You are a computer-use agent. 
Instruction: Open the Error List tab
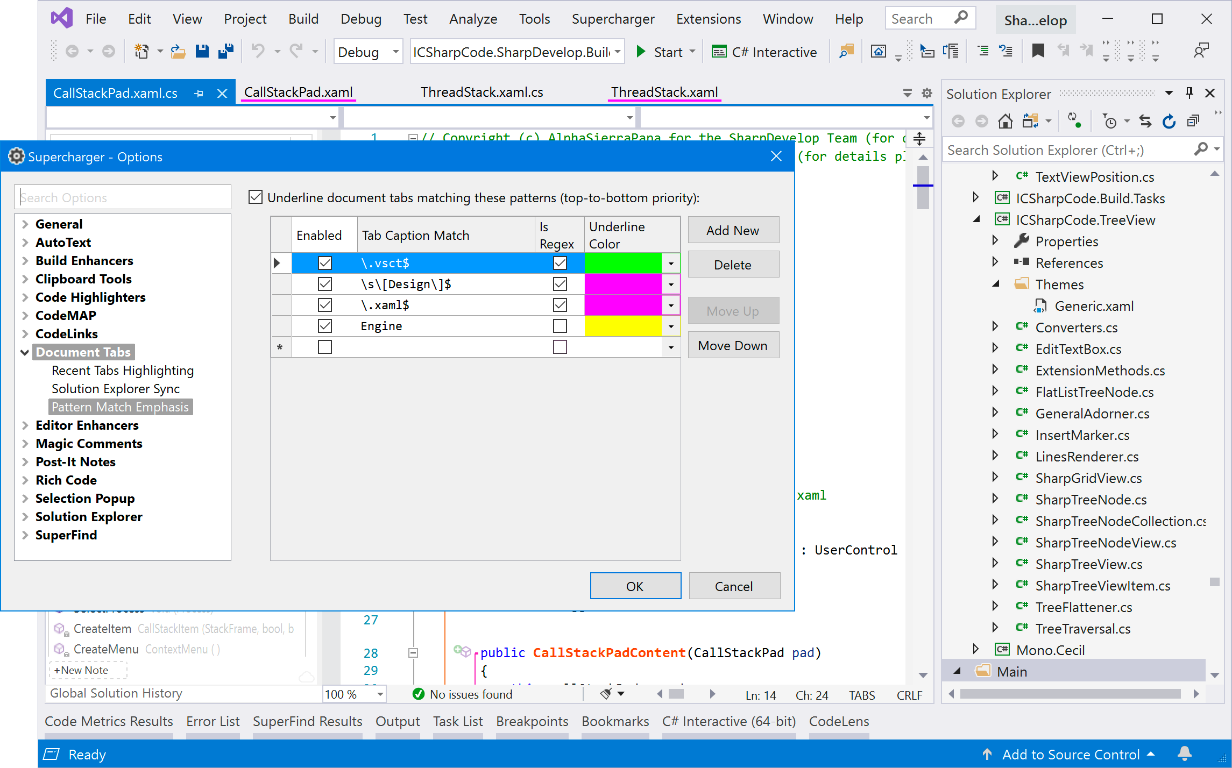[213, 721]
